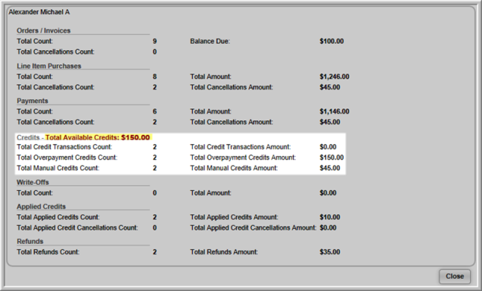Select Total Overpayment Credits Amount $150.00 value
Viewport: 482px width, 291px height.
(x=331, y=158)
